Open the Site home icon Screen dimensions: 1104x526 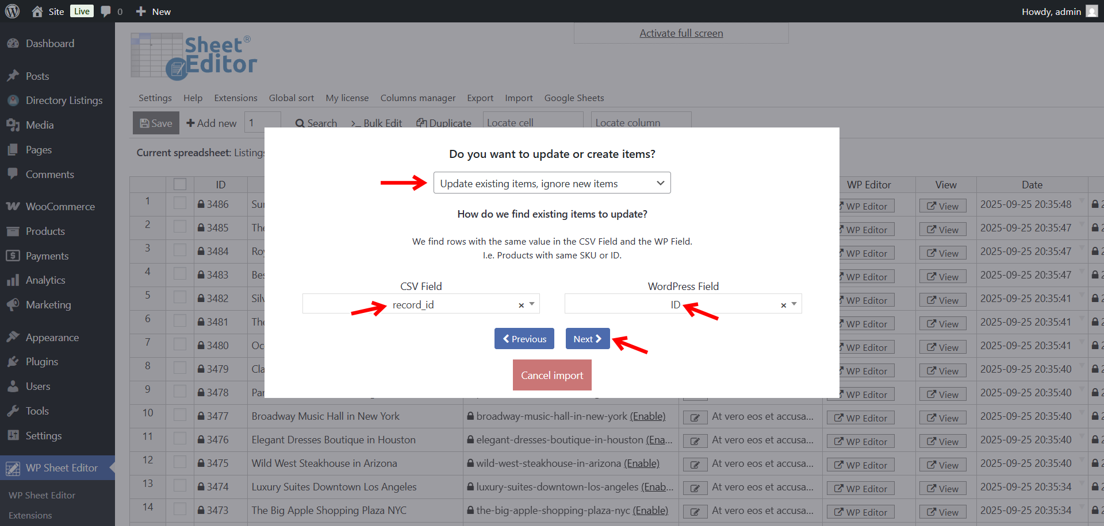tap(37, 11)
